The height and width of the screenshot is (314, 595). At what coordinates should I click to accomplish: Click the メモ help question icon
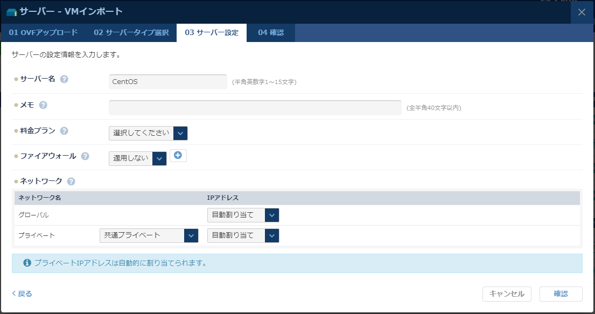point(43,106)
